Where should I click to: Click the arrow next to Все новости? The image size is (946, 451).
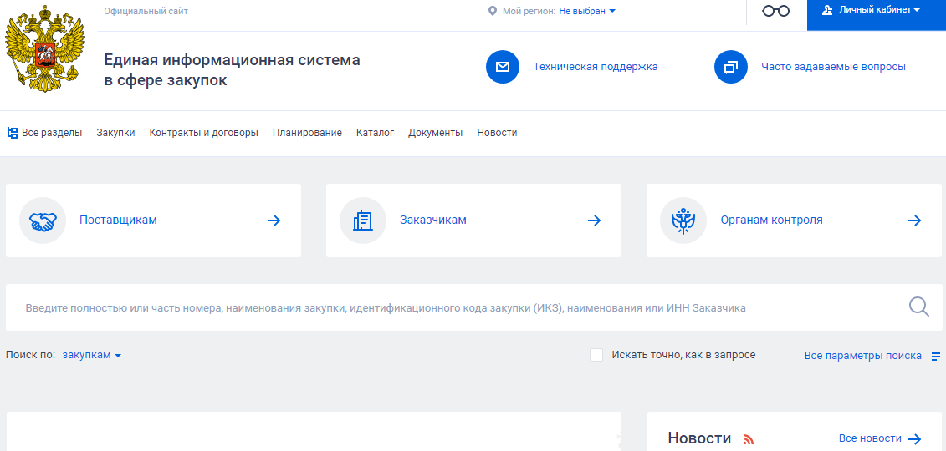(x=914, y=439)
